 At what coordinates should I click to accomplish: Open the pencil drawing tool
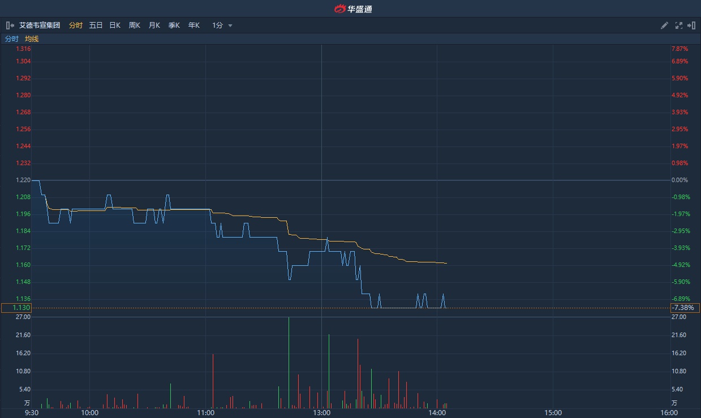[x=665, y=25]
